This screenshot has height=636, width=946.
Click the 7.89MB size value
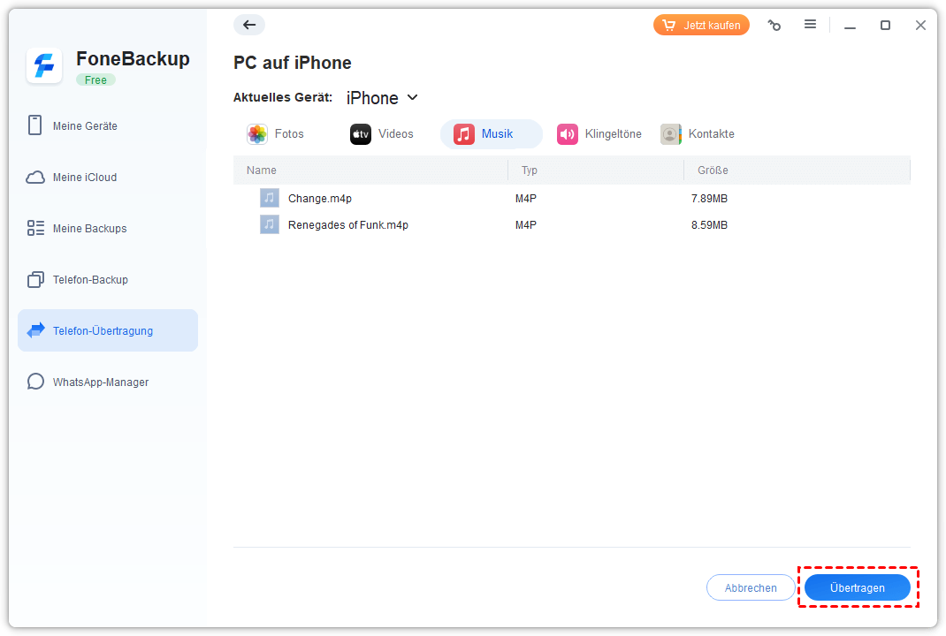709,199
